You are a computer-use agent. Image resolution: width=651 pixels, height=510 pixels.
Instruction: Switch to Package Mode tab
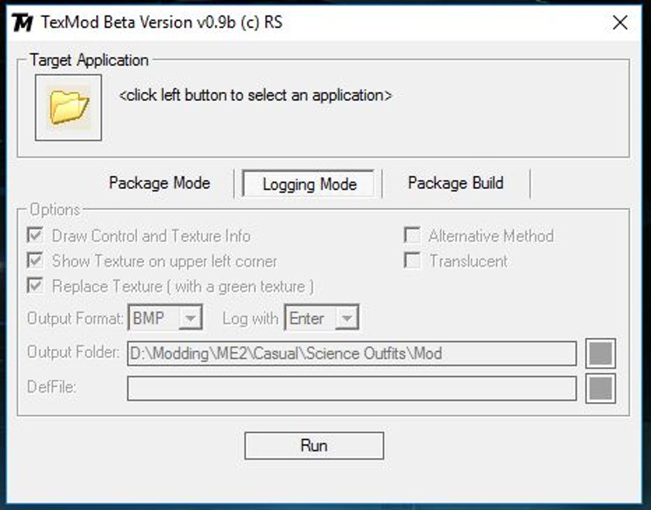coord(160,183)
